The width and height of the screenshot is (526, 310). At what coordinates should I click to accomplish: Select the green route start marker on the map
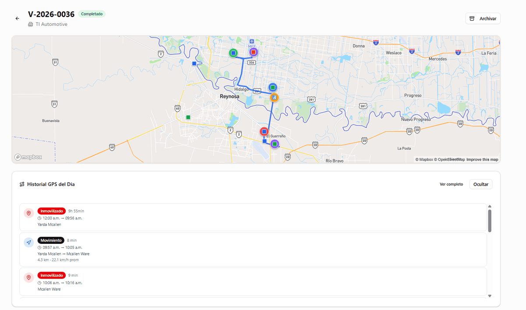pos(233,53)
